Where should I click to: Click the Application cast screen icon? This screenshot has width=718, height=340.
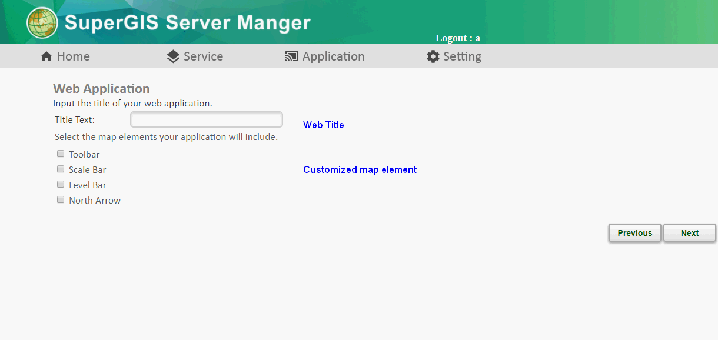(x=291, y=56)
